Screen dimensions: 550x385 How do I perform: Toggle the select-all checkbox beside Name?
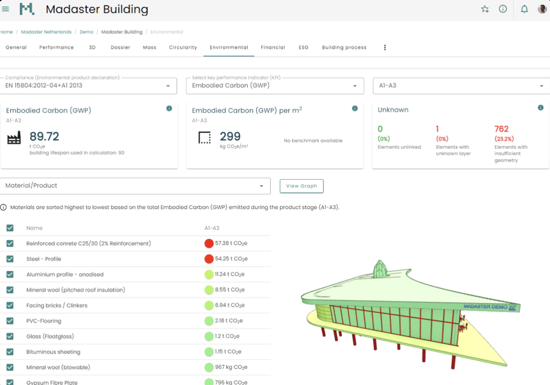pyautogui.click(x=10, y=228)
